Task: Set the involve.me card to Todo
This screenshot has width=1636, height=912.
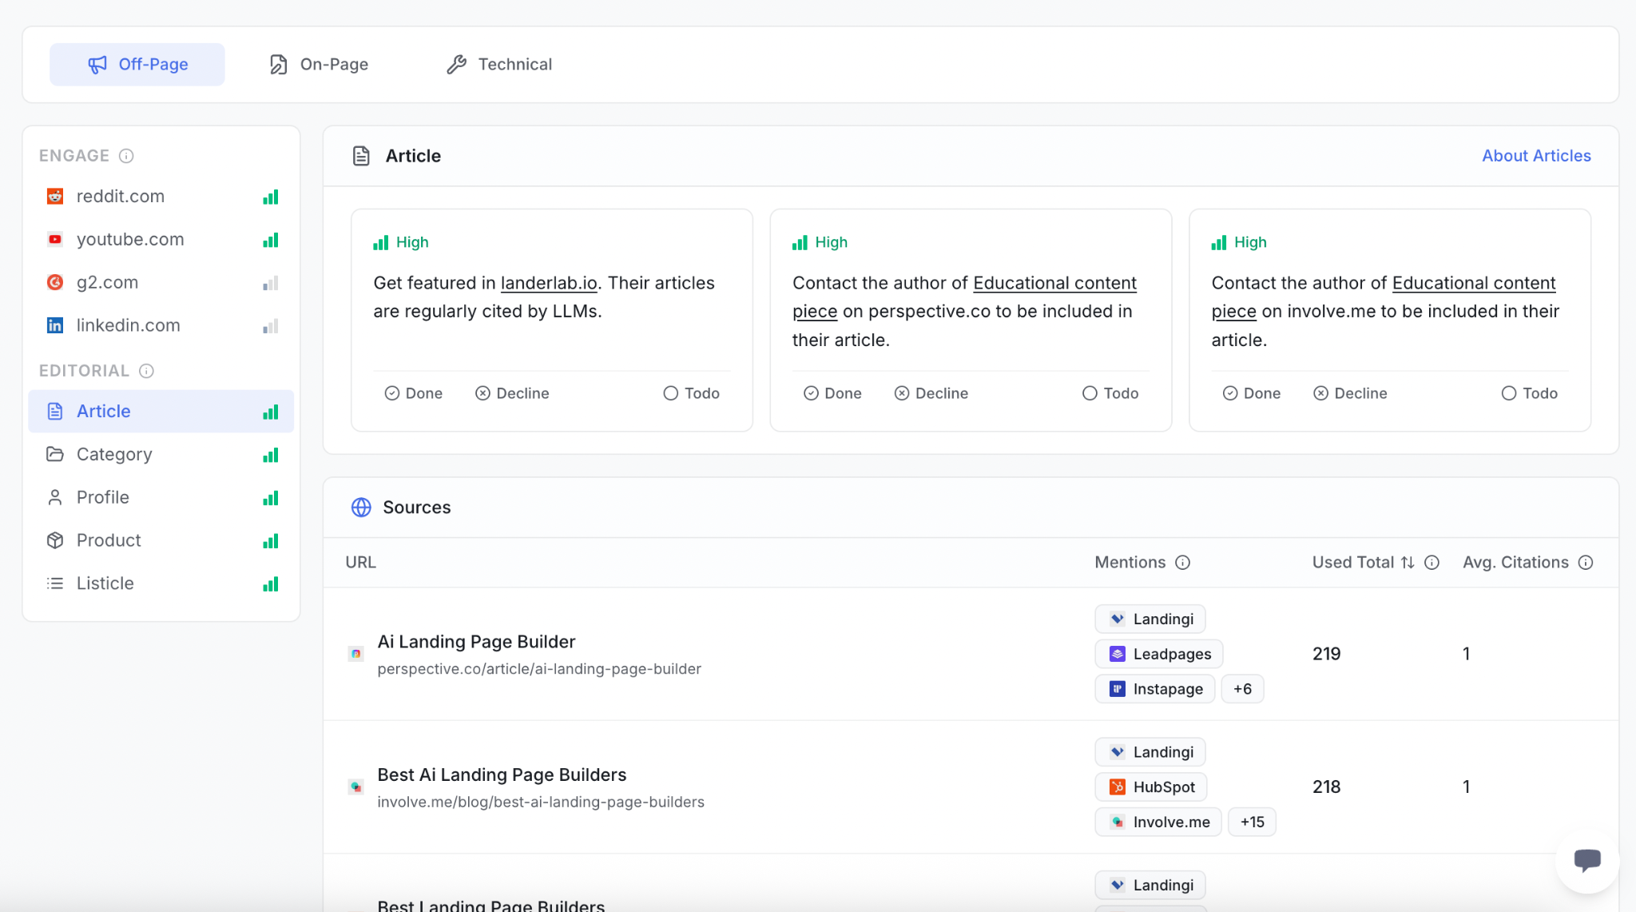Action: point(1530,393)
